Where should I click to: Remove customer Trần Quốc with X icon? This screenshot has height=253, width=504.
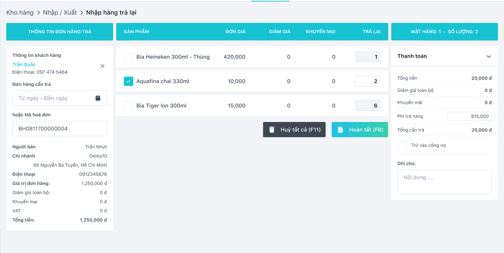coord(102,66)
